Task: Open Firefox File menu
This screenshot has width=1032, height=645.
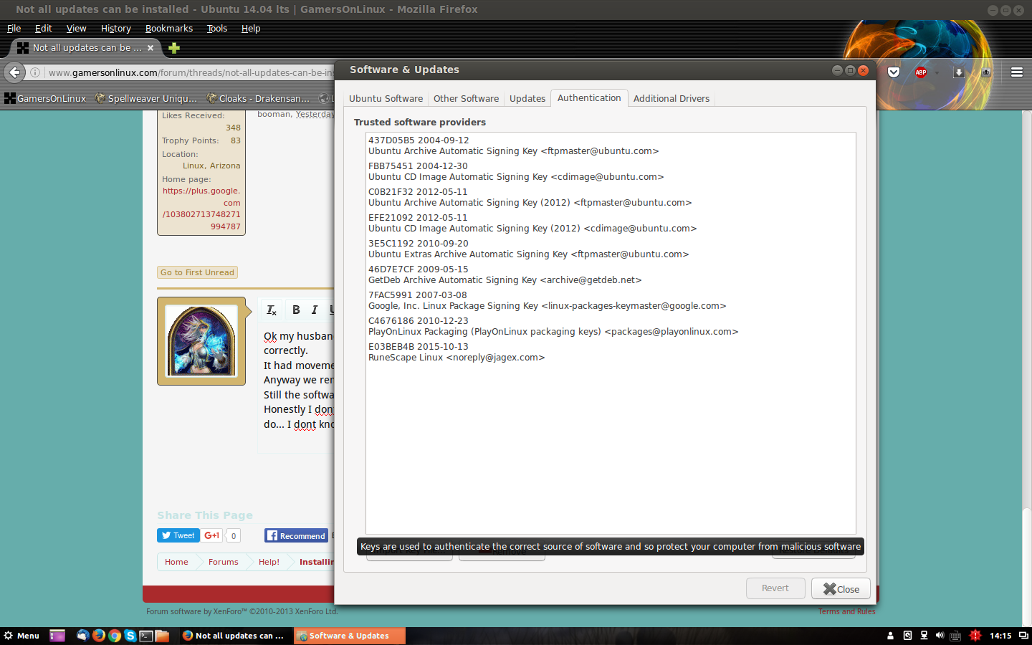Action: click(14, 29)
